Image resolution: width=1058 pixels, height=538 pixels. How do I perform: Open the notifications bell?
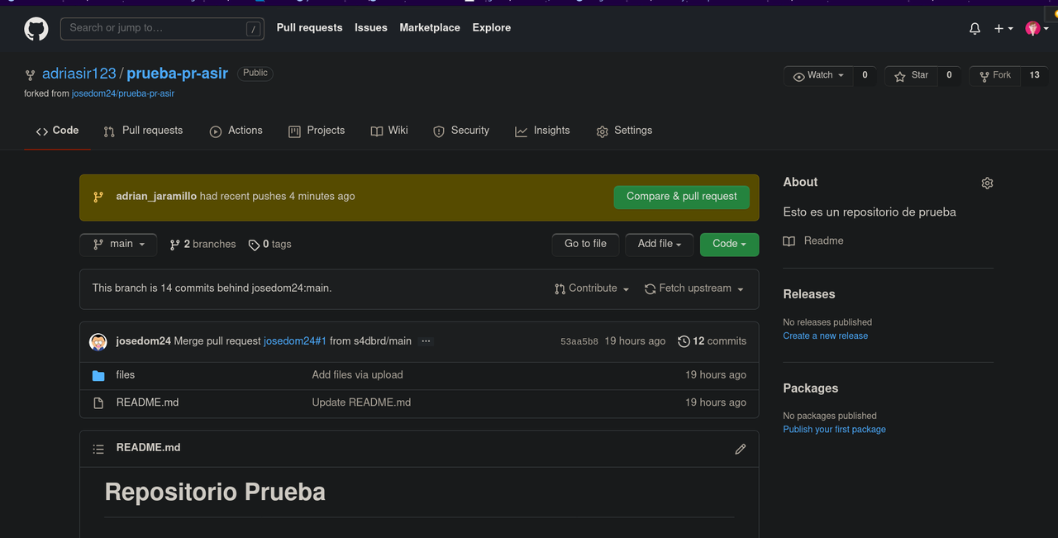[x=975, y=29]
